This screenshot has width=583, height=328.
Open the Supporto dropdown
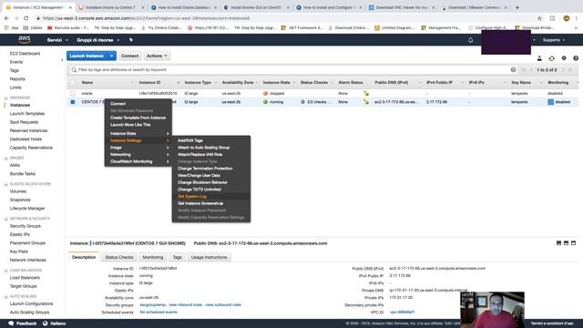[554, 40]
